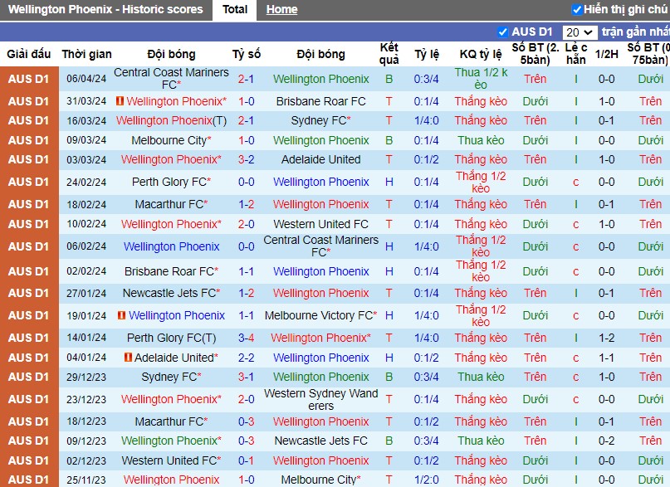
Task: Open Perth Glory FC(T) on 14/01/24 row
Action: (x=171, y=338)
